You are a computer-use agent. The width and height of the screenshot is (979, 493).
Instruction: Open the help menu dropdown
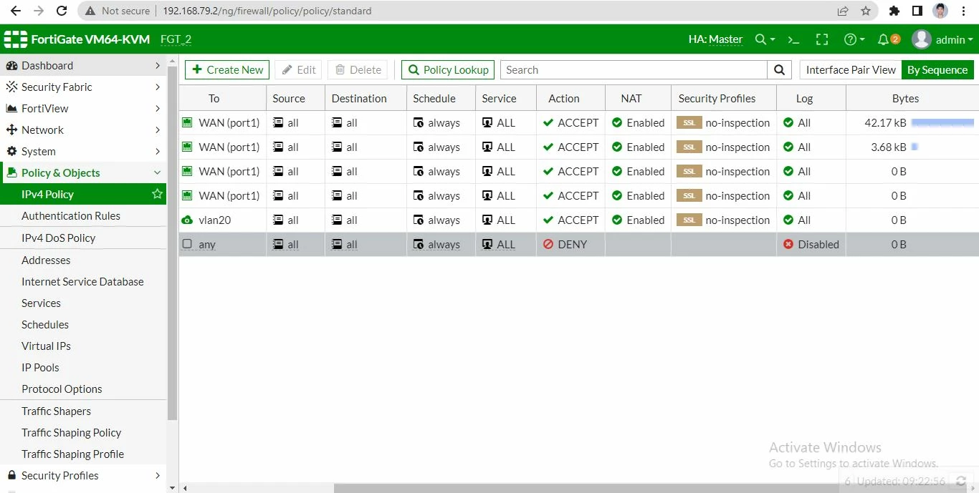pos(854,39)
